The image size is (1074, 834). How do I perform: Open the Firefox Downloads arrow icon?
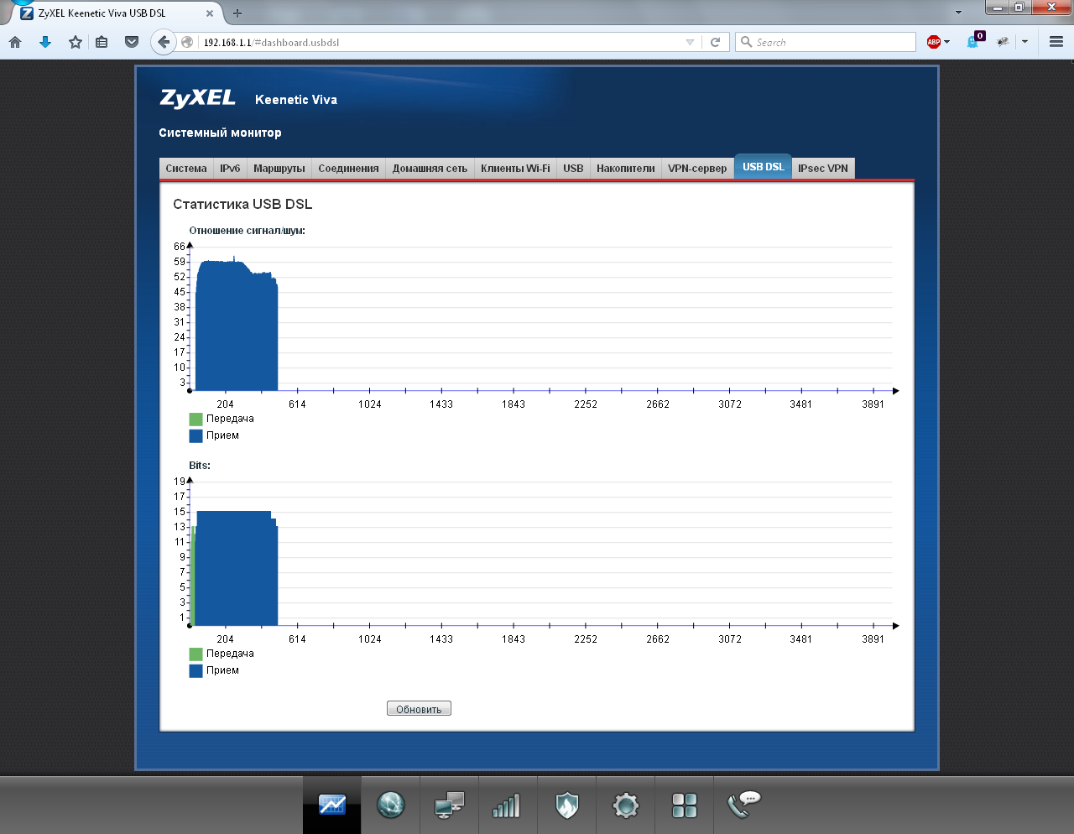click(x=45, y=42)
